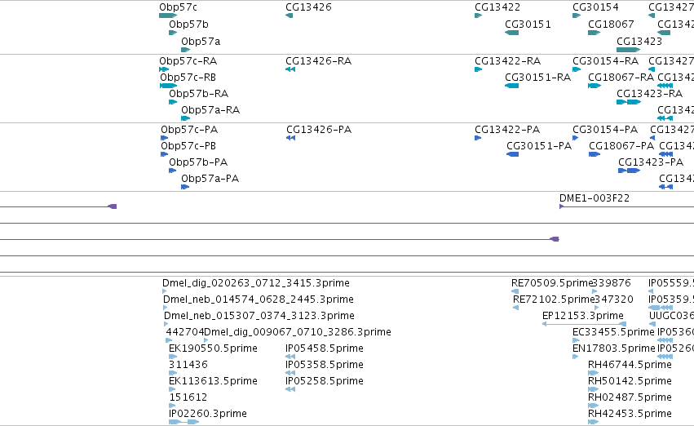Select the CG13423 gene arrow
The image size is (694, 426).
pyautogui.click(x=629, y=50)
